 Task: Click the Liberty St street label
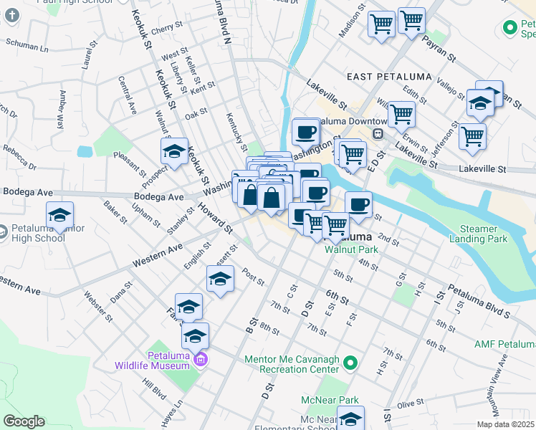pos(178,77)
